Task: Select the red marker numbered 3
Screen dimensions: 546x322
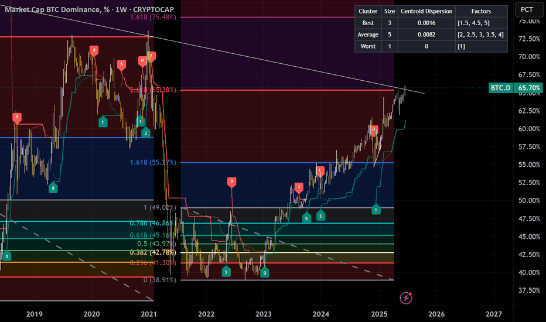Action: [299, 187]
